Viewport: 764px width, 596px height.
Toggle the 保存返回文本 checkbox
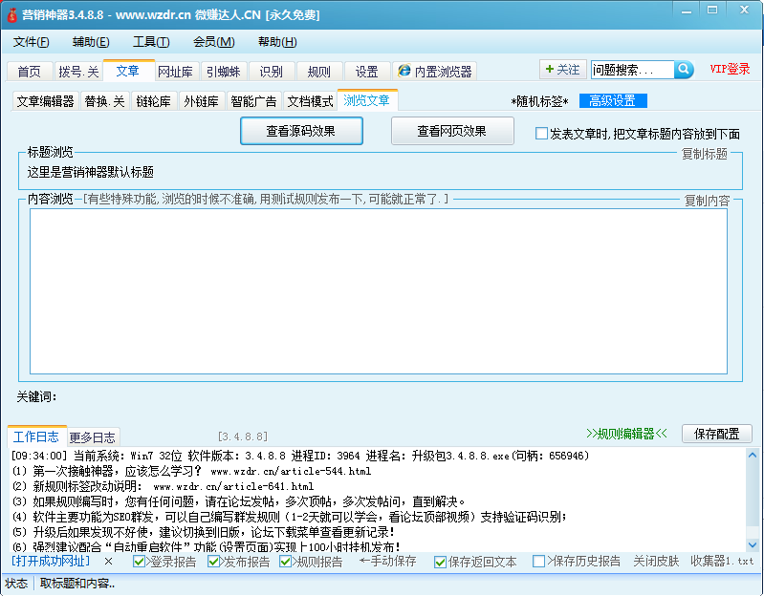pos(441,562)
